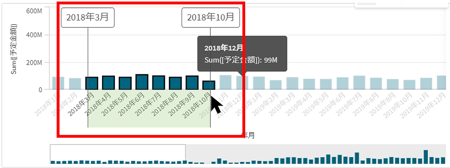Select the 2018年10月 dark bar
The width and height of the screenshot is (450, 168).
coord(209,85)
